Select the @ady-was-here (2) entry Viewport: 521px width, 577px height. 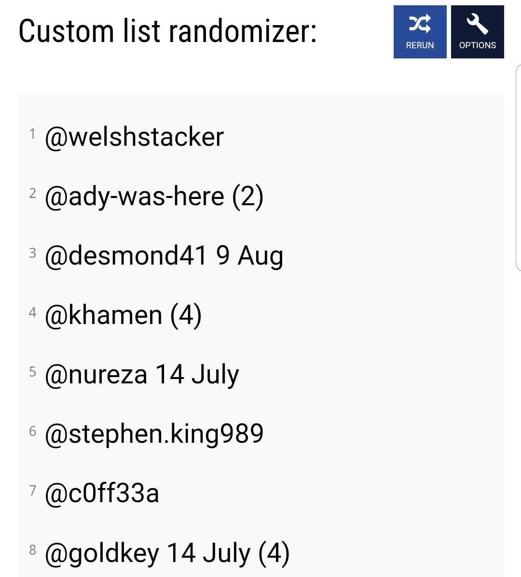coord(154,197)
